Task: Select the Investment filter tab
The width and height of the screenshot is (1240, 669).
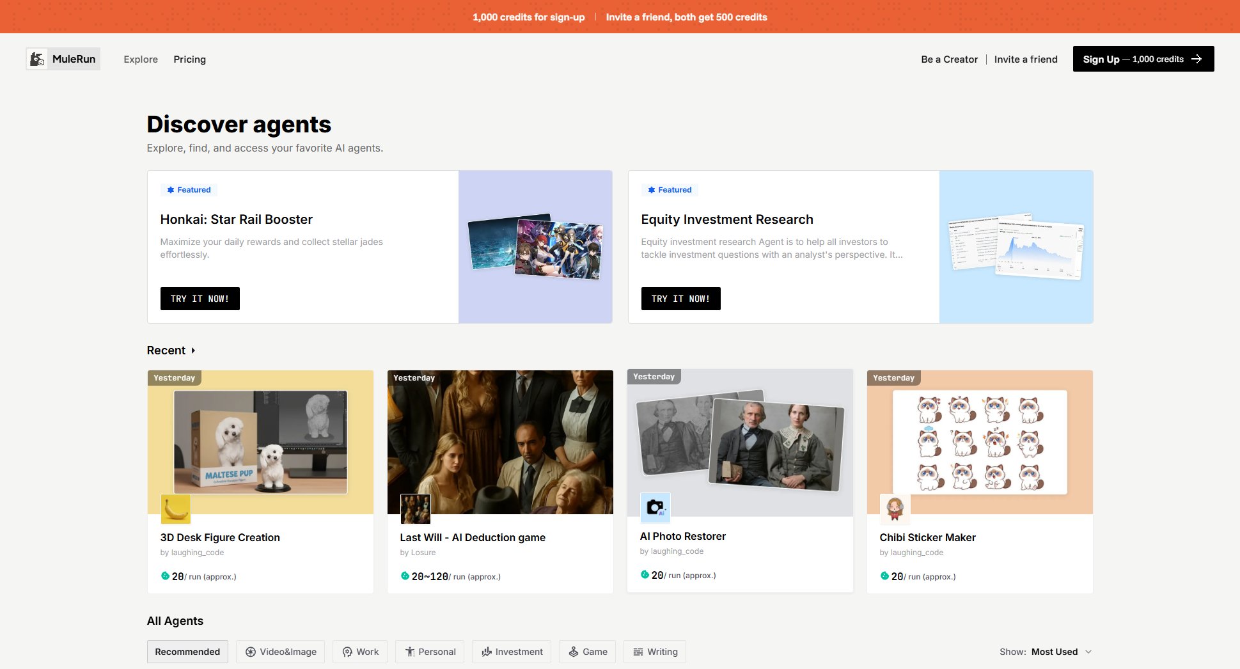Action: (512, 652)
